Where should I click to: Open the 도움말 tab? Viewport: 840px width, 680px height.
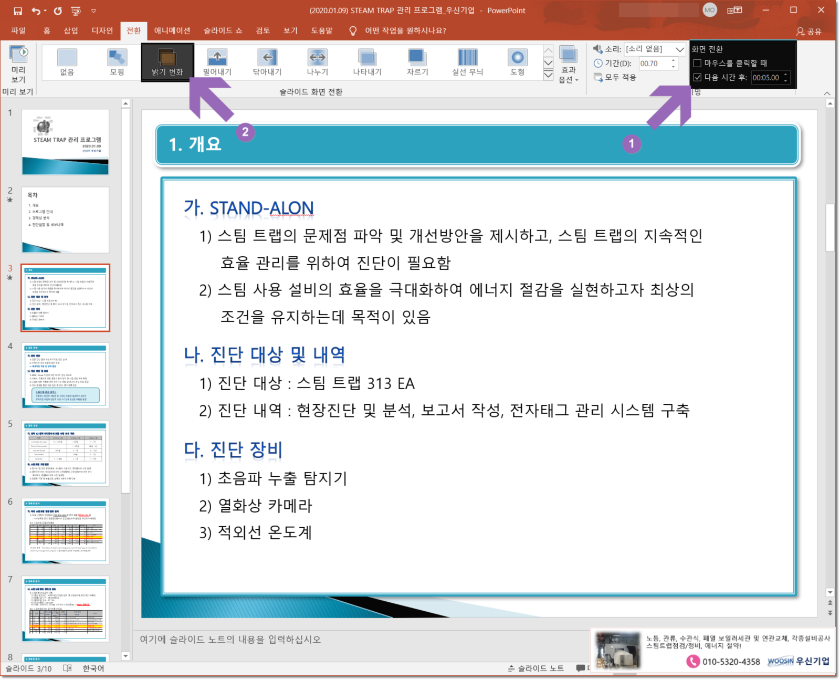(x=322, y=30)
